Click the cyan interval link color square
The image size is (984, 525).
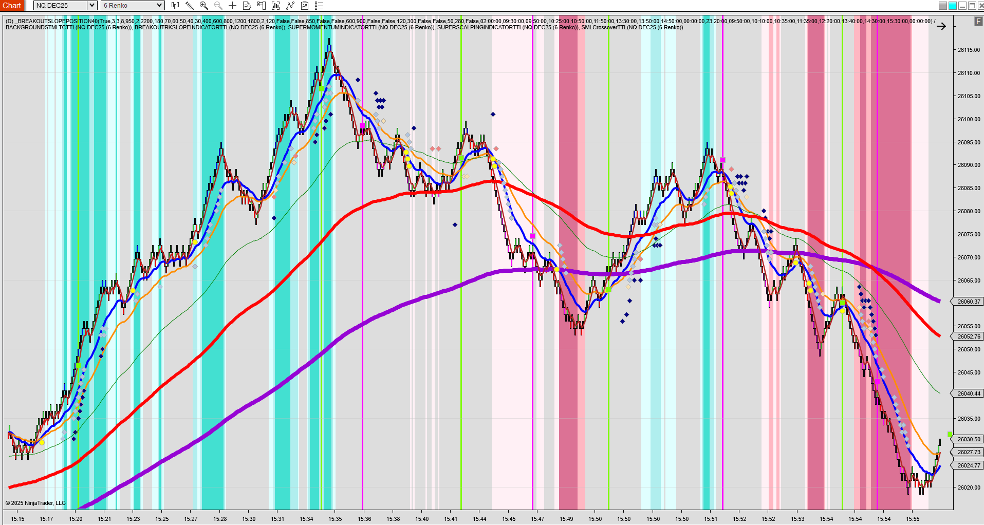[x=952, y=6]
